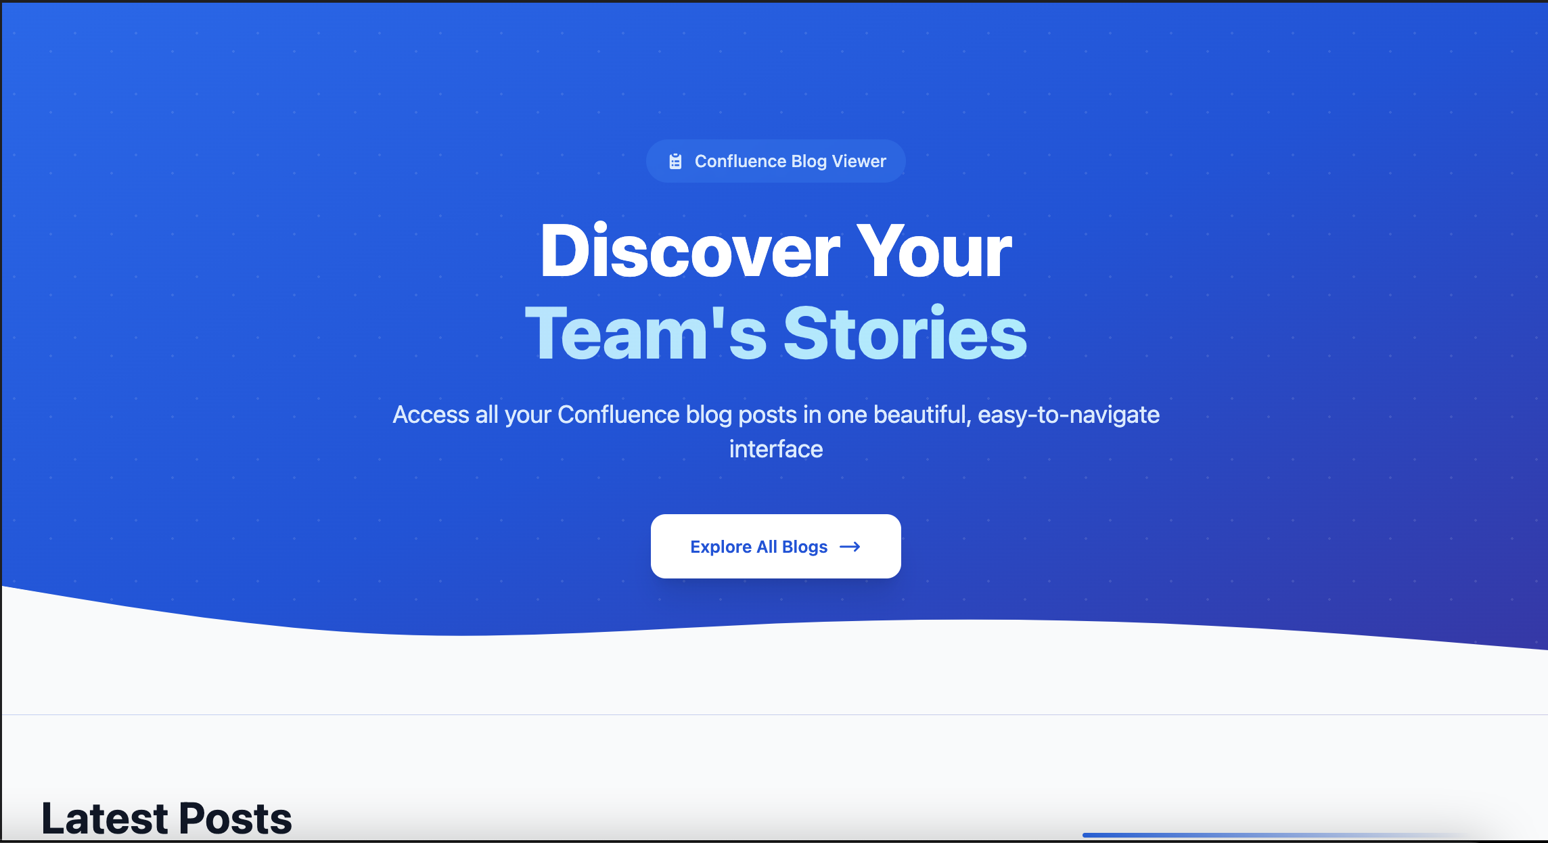Click the thin divider line above Latest Posts
The height and width of the screenshot is (843, 1548).
774,714
